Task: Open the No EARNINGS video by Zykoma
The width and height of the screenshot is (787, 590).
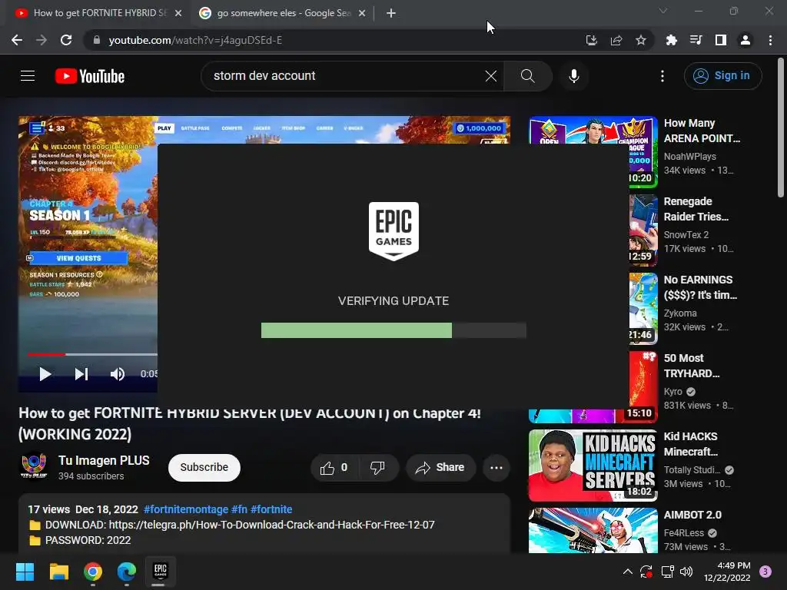Action: (x=700, y=287)
